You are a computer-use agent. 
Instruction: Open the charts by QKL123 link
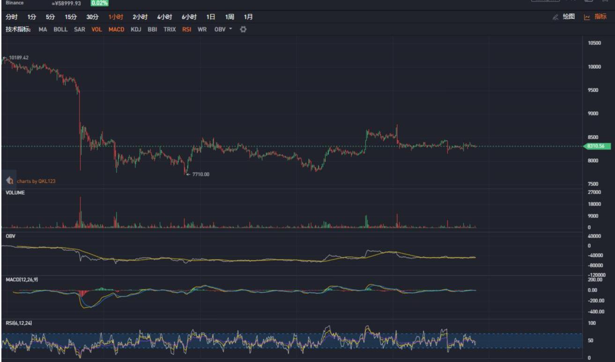click(36, 181)
